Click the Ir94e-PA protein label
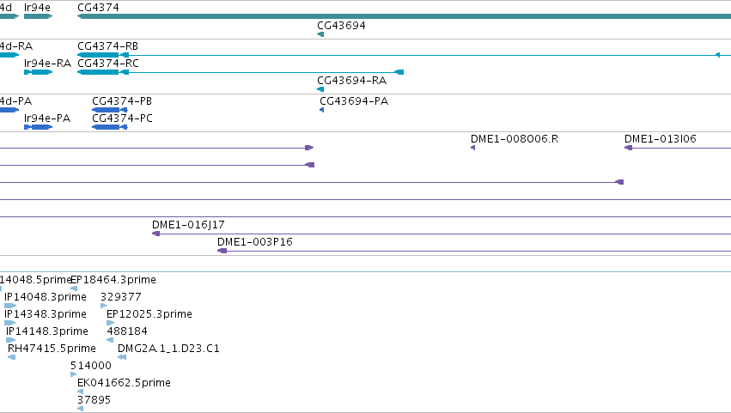This screenshot has width=731, height=413. coord(47,118)
